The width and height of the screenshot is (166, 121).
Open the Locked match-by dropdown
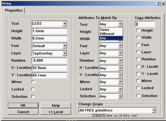(120, 89)
